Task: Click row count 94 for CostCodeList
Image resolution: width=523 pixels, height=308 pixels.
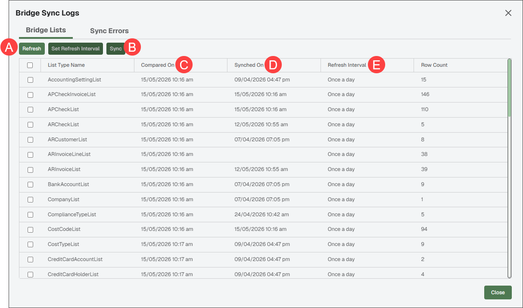Action: click(x=424, y=229)
